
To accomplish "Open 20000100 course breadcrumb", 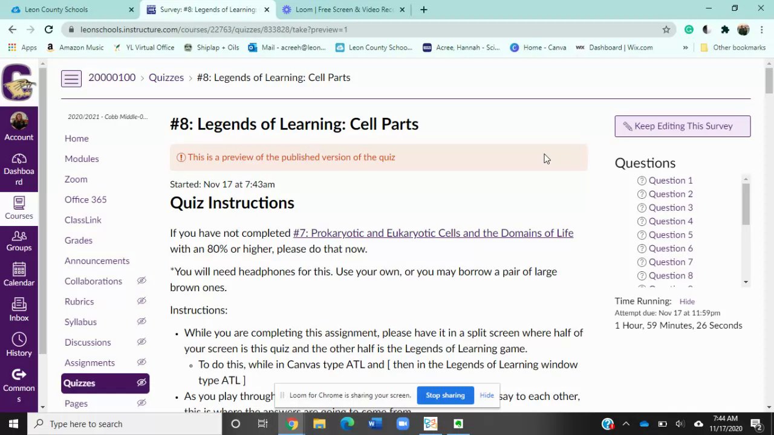I will coord(112,77).
